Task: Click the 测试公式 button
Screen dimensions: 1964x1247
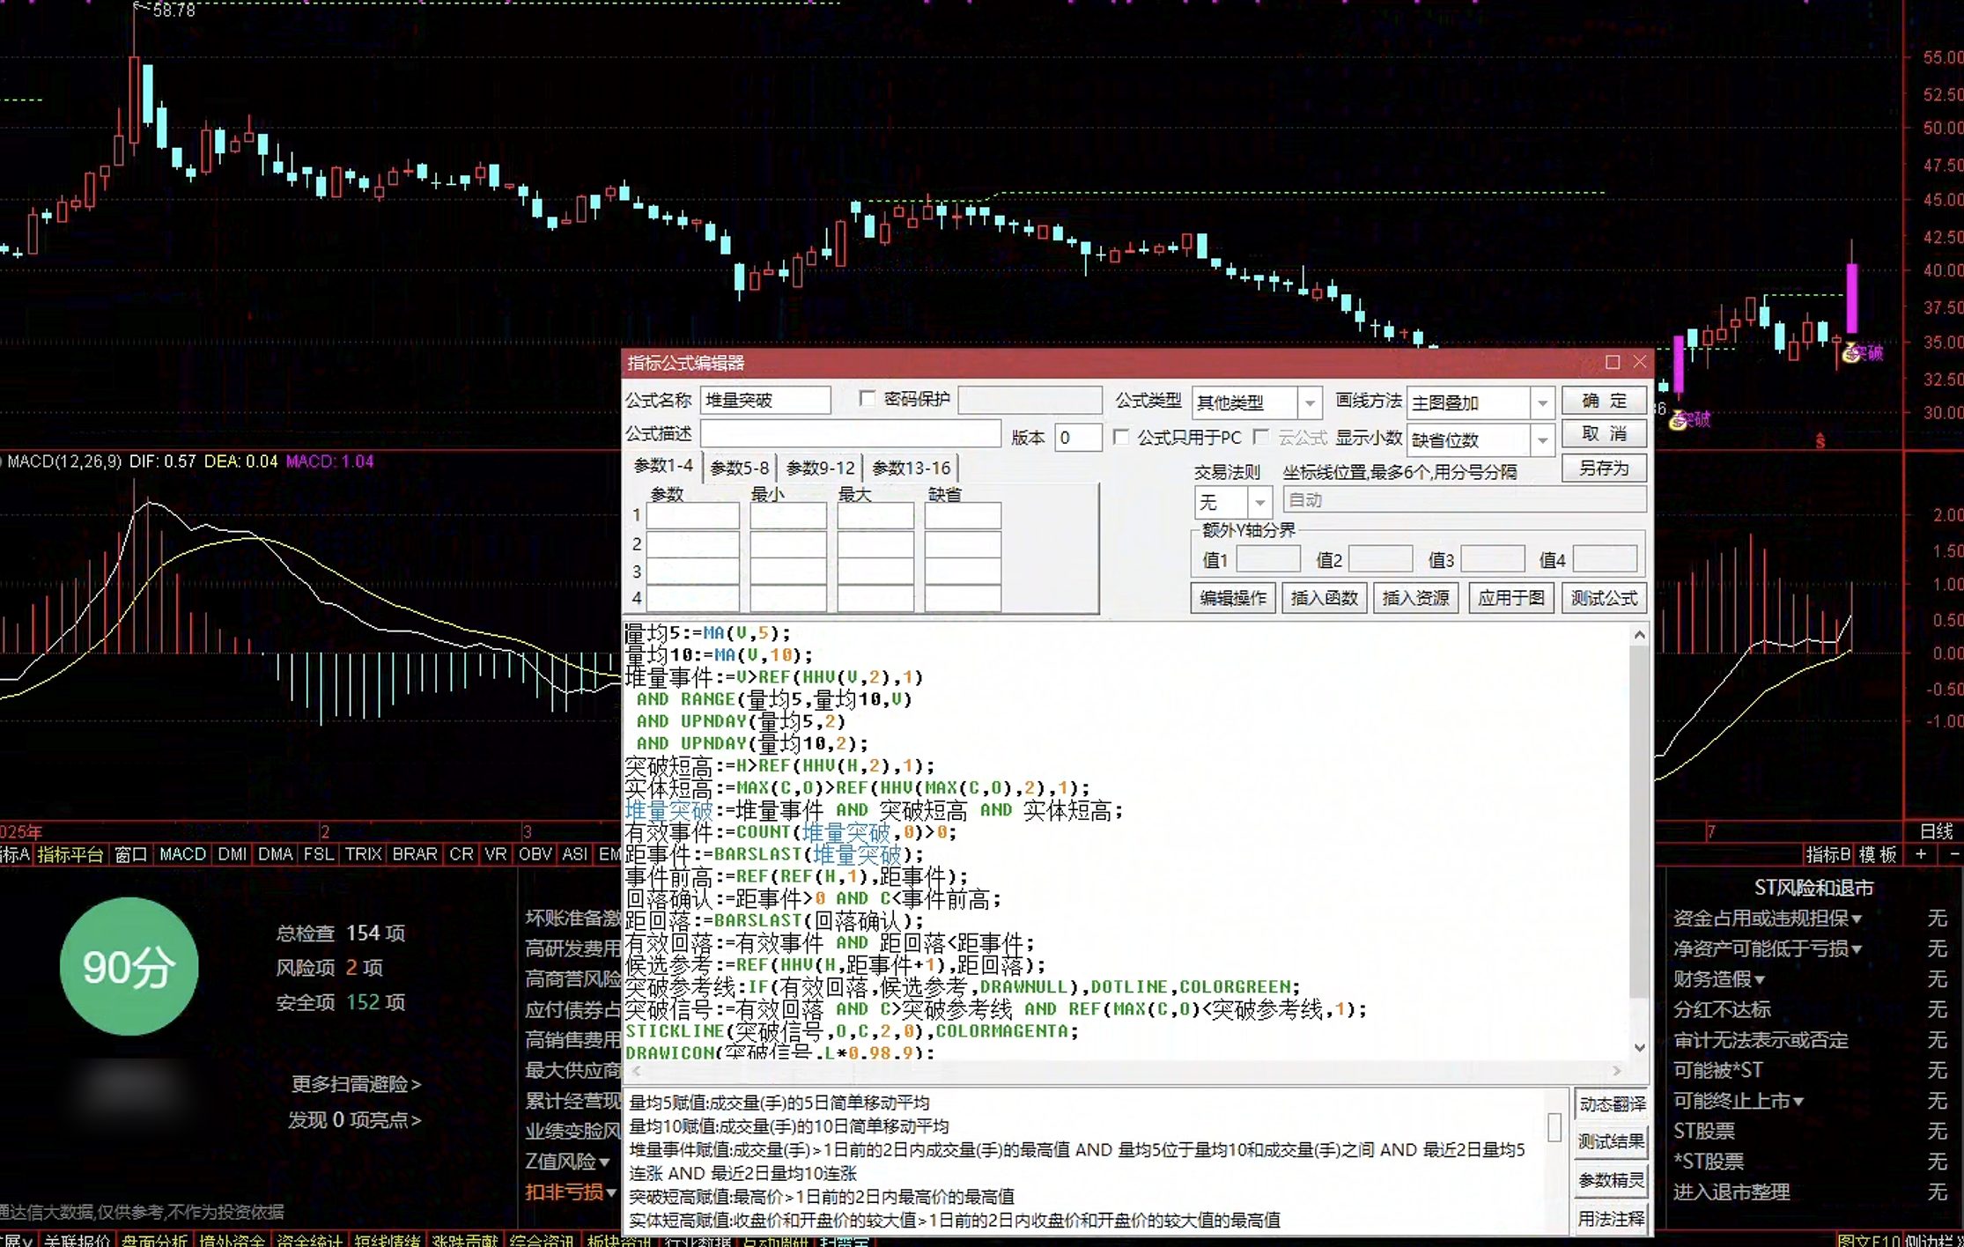Action: click(x=1604, y=598)
